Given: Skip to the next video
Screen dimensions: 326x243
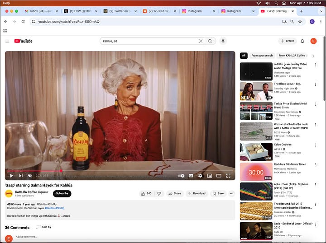Looking at the screenshot, I should pos(21,176).
